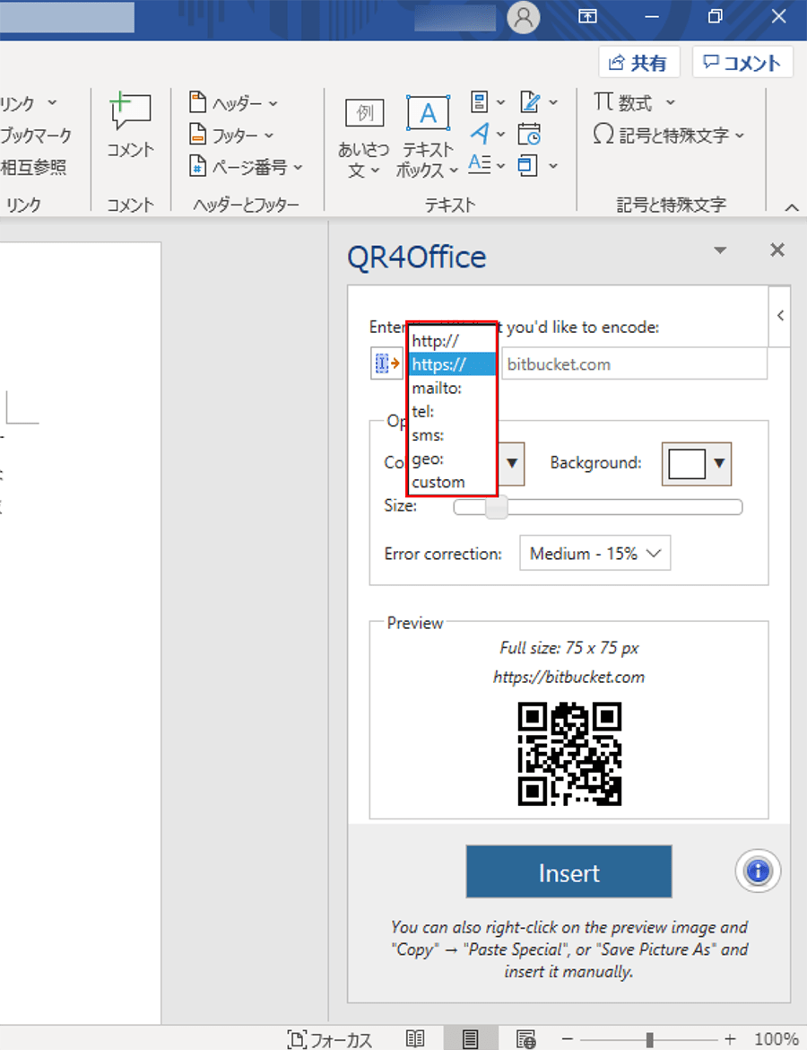Screen dimensions: 807x1050
Task: Open the テキストボックス menu
Action: pos(428,137)
